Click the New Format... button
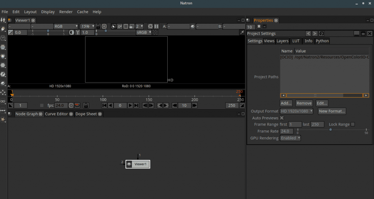This screenshot has height=199, width=374. [x=332, y=111]
